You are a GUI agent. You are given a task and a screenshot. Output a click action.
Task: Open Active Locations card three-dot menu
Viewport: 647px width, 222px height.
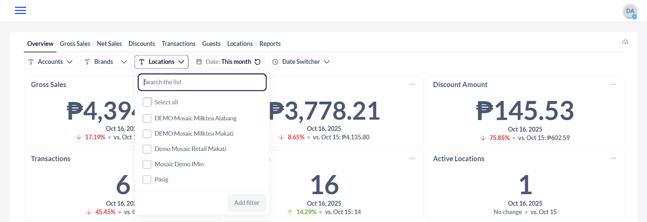tap(613, 159)
